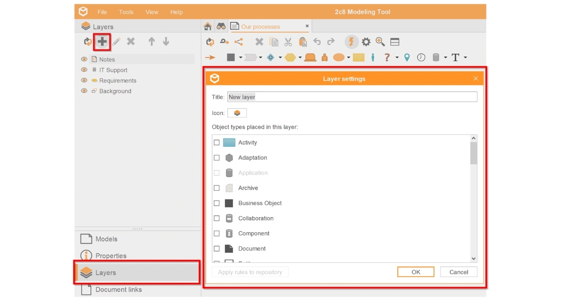Select the teal location pin symbol
The width and height of the screenshot is (576, 301).
pyautogui.click(x=407, y=58)
